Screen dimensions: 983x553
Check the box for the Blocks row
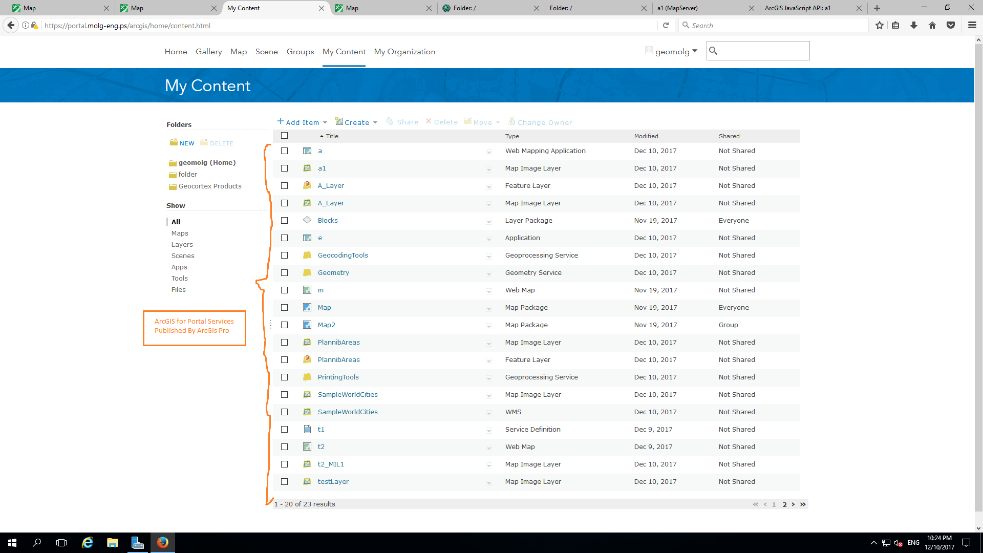pyautogui.click(x=285, y=221)
